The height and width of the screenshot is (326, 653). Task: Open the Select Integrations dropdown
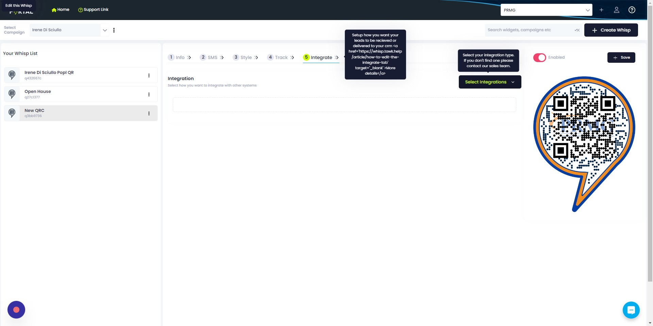click(x=490, y=82)
